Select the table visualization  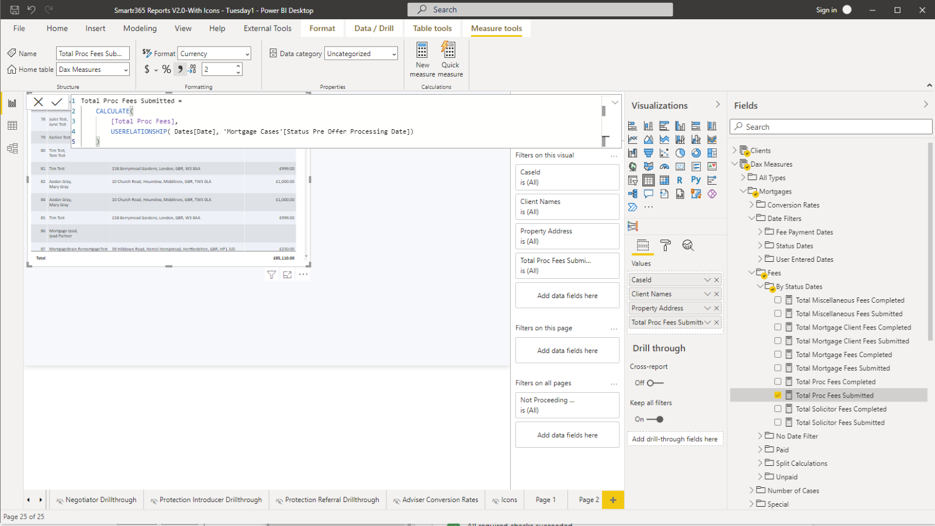click(x=649, y=180)
